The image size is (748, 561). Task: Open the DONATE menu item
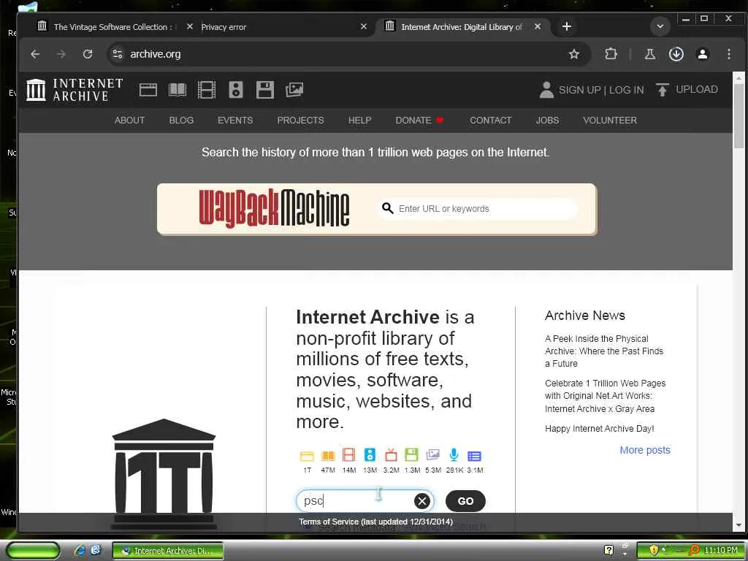coord(419,121)
